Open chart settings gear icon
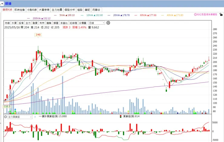 108,23
